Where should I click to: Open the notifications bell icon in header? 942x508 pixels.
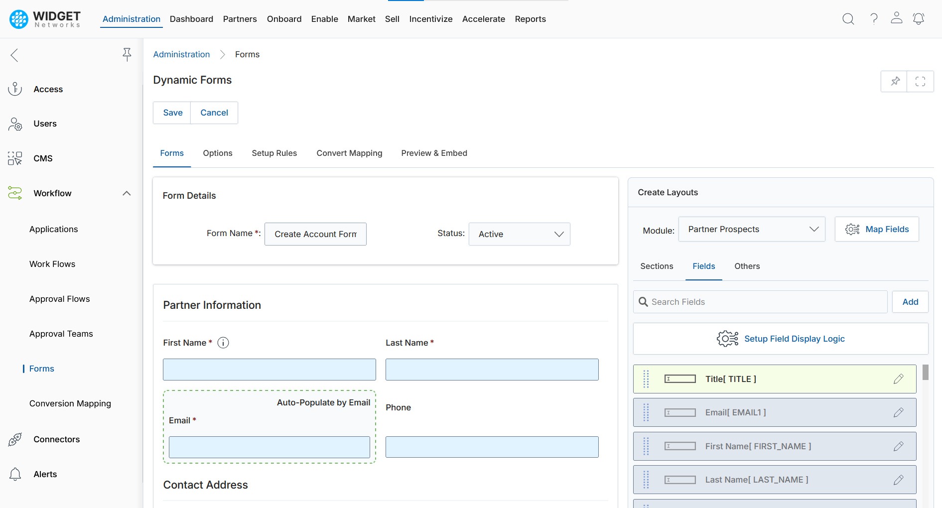(919, 19)
